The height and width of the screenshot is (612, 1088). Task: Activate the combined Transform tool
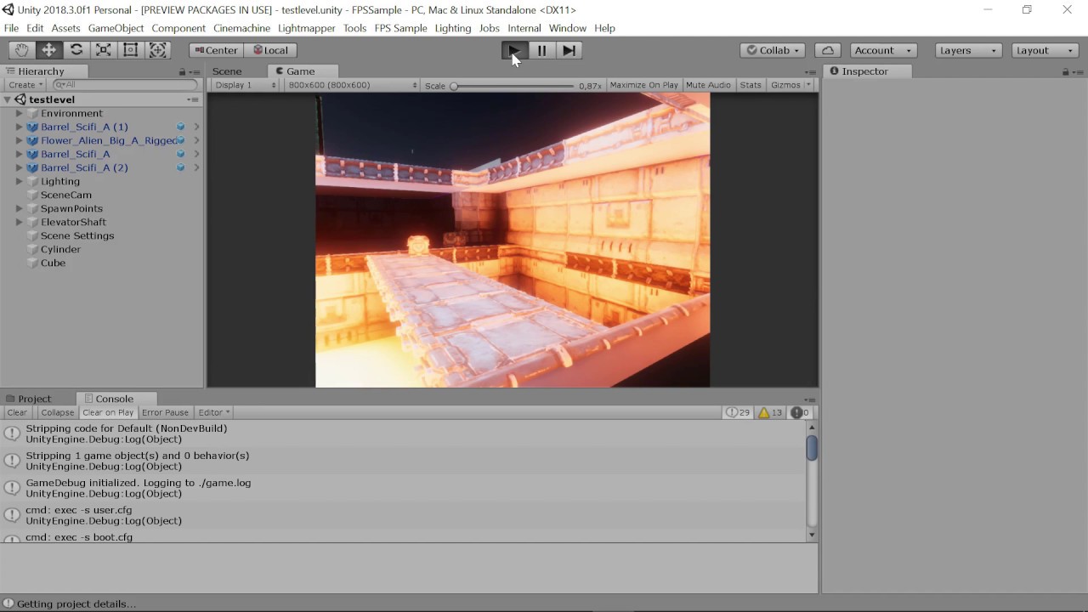coord(157,50)
